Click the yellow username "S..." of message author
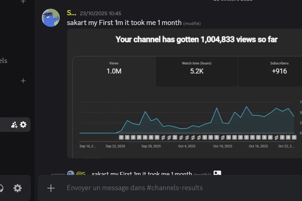302x201 pixels. point(72,13)
